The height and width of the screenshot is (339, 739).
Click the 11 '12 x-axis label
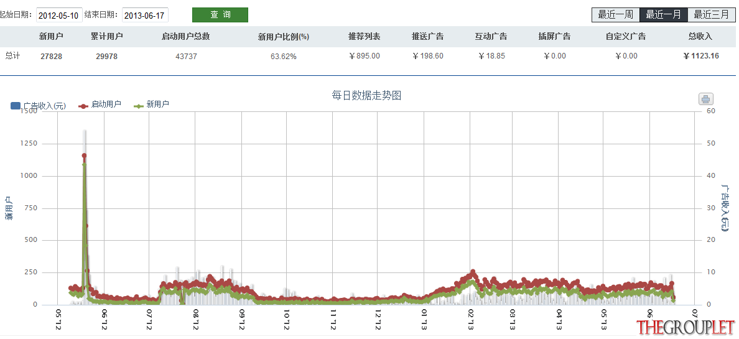[333, 320]
